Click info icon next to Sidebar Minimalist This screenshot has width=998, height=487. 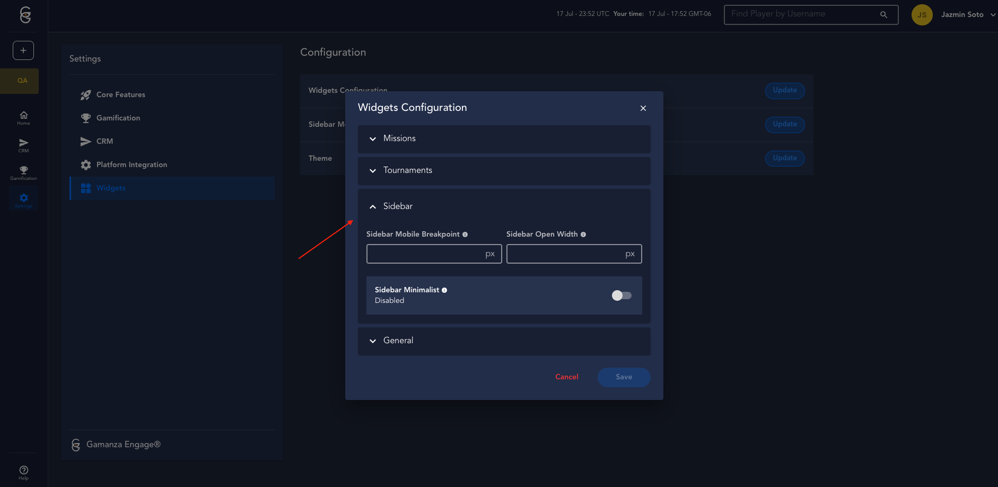click(x=444, y=290)
